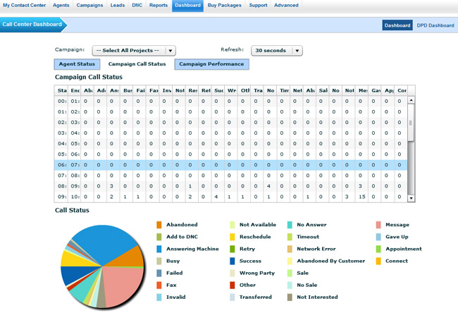The height and width of the screenshot is (320, 458).
Task: Click the dark Dashboard view button
Action: point(397,25)
